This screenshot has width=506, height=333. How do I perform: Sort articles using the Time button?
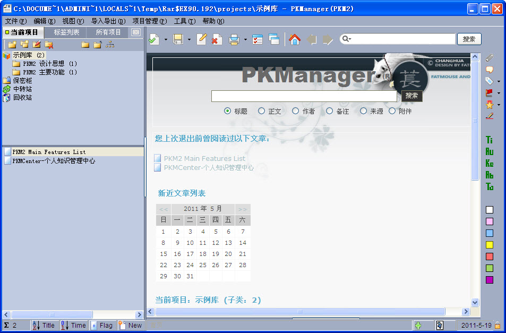coord(74,325)
